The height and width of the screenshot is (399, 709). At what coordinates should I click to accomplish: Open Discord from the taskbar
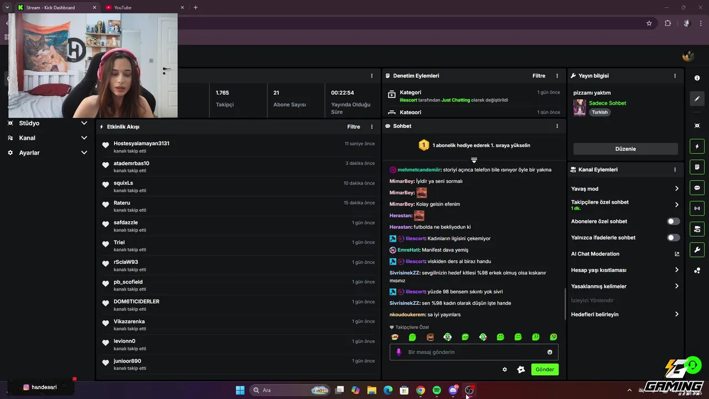click(x=453, y=390)
